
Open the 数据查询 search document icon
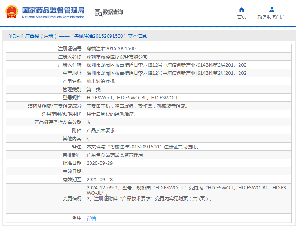tap(99, 12)
